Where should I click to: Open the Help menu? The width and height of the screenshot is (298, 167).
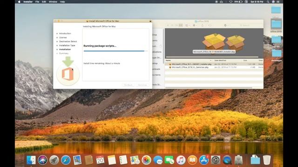(62, 2)
